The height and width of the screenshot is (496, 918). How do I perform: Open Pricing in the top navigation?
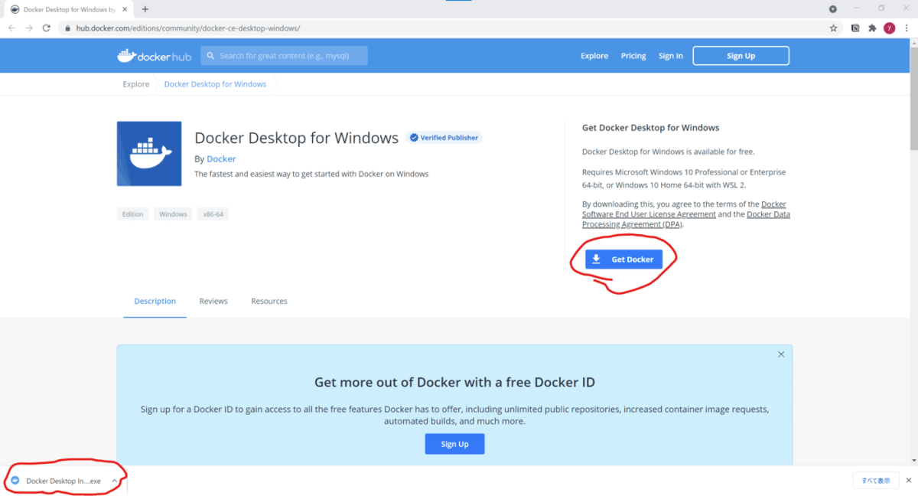633,56
